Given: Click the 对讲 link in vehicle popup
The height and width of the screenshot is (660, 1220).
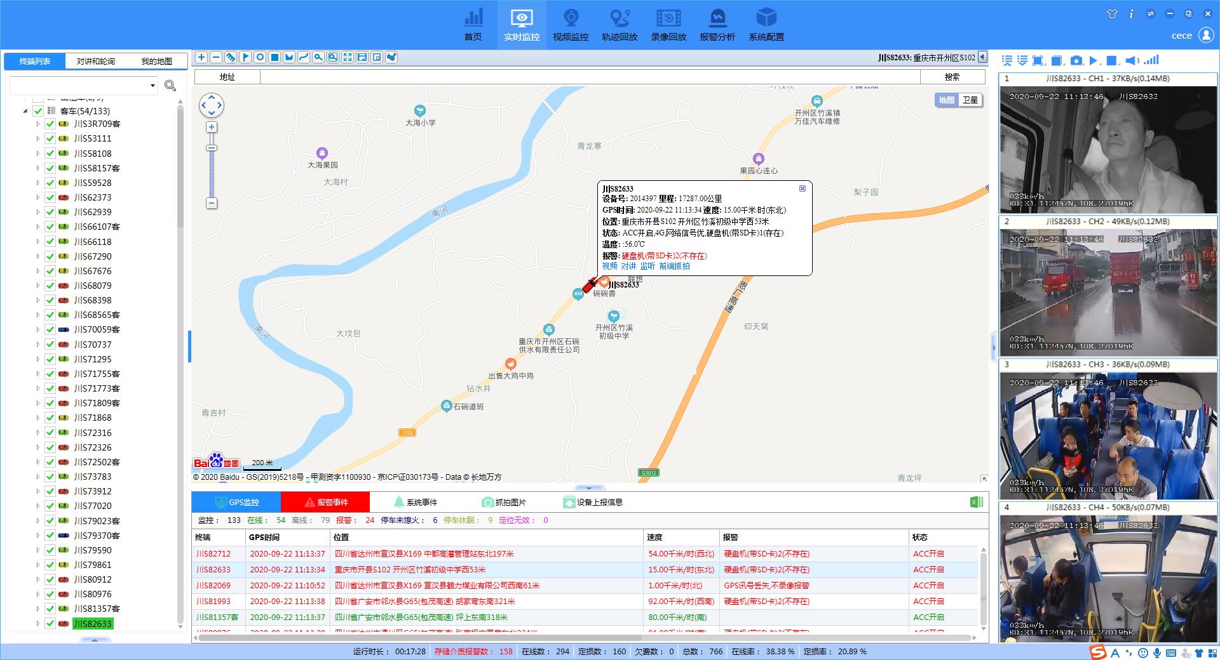Looking at the screenshot, I should (628, 267).
